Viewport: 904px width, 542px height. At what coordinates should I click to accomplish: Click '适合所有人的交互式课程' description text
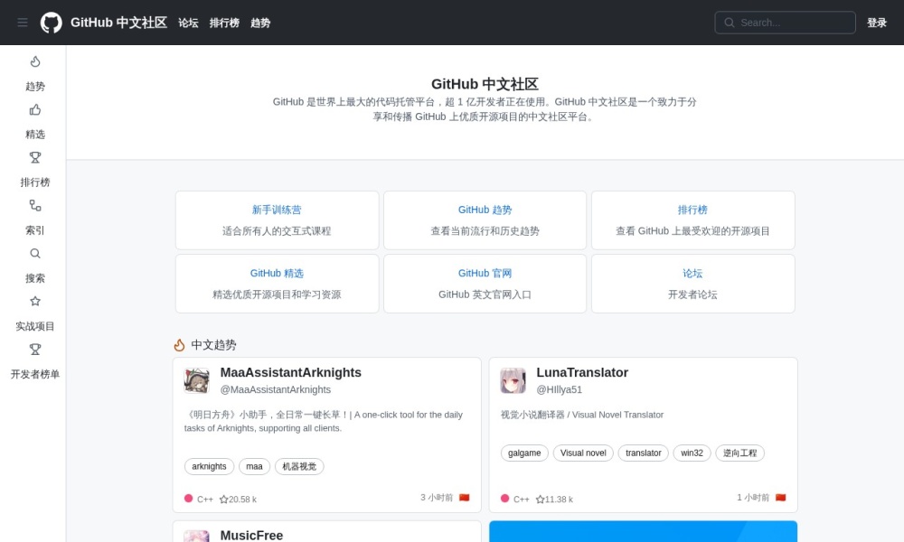coord(277,231)
